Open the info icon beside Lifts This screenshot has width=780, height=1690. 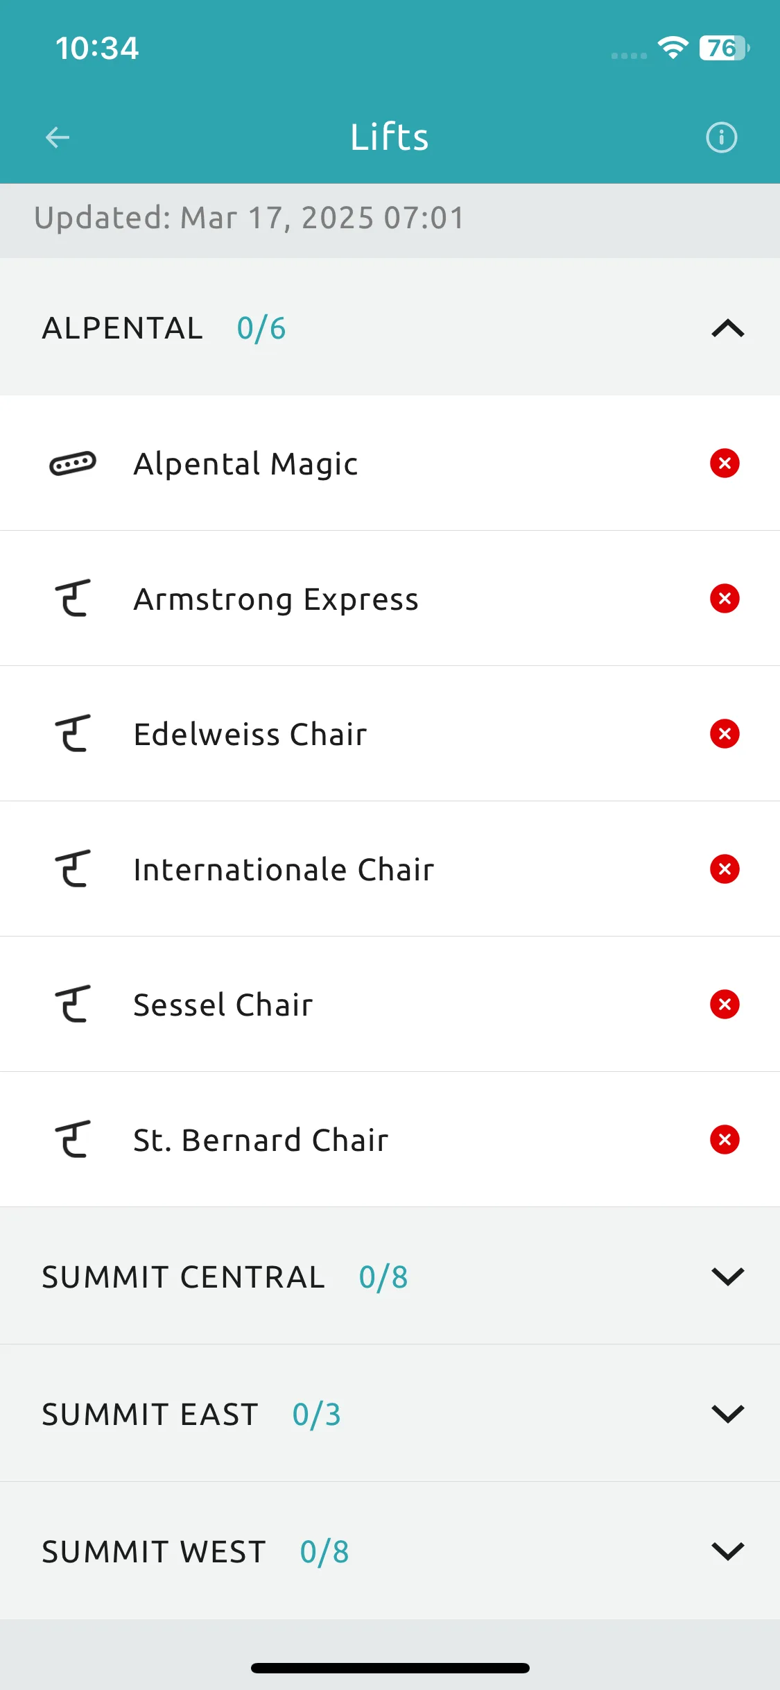[x=721, y=137]
